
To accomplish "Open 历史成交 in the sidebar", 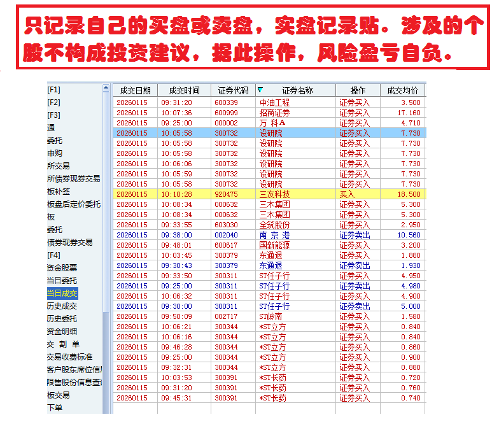I will [62, 306].
